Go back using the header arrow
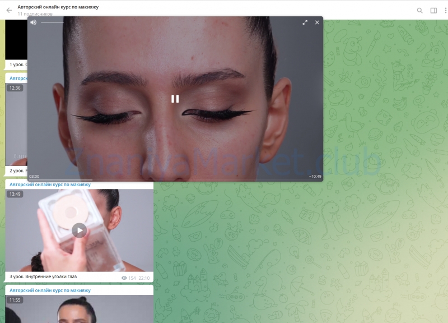This screenshot has height=323, width=448. 9,10
